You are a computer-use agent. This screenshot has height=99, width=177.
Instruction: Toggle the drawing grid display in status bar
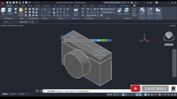(x=114, y=95)
